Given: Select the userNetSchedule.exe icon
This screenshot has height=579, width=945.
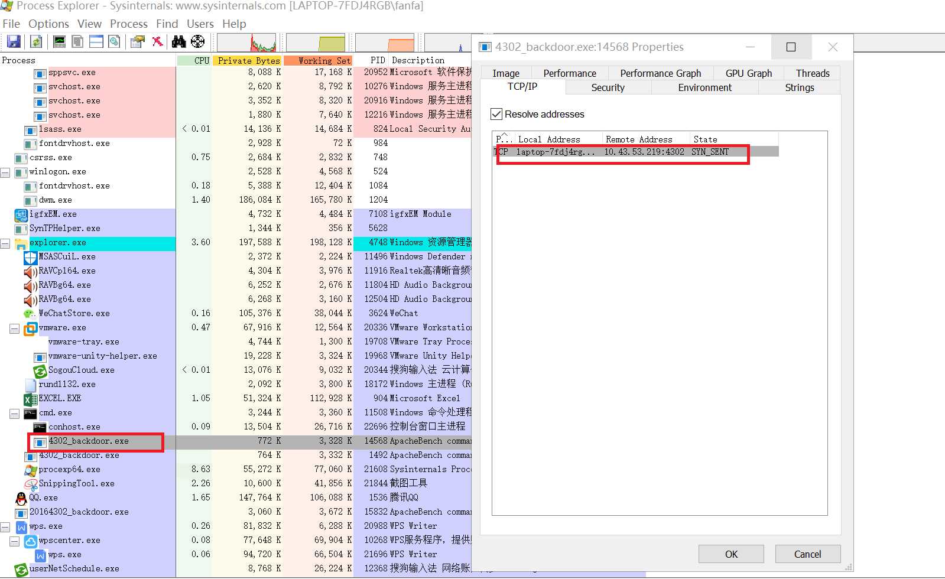Looking at the screenshot, I should (x=21, y=570).
